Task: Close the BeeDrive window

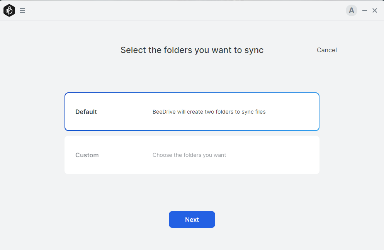Action: (375, 10)
